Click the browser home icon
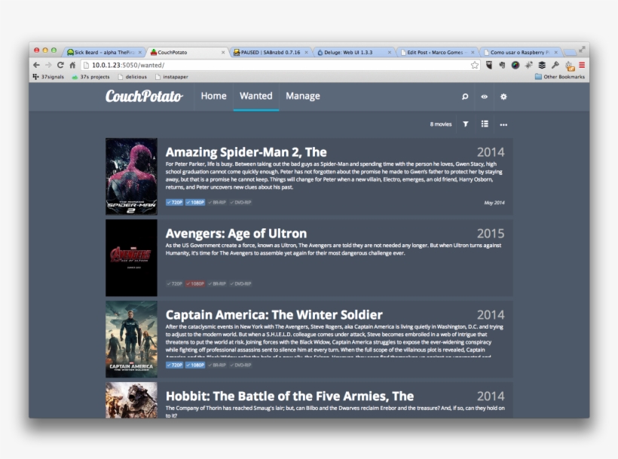This screenshot has width=618, height=459. coord(72,66)
